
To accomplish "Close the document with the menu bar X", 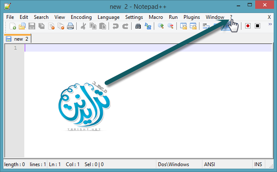I will pyautogui.click(x=269, y=17).
